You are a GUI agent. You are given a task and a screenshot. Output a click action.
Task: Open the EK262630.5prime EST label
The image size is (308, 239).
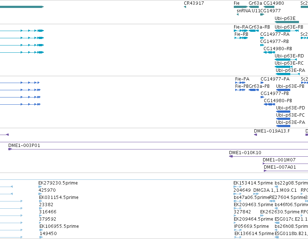tap(280, 212)
